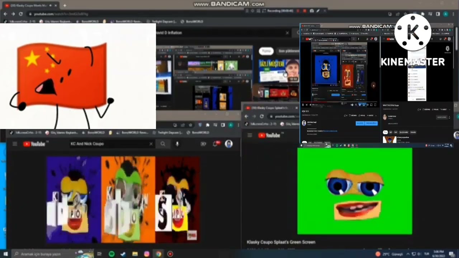Click the search magnifier button in lower-left YouTube
The image size is (459, 258).
(163, 144)
